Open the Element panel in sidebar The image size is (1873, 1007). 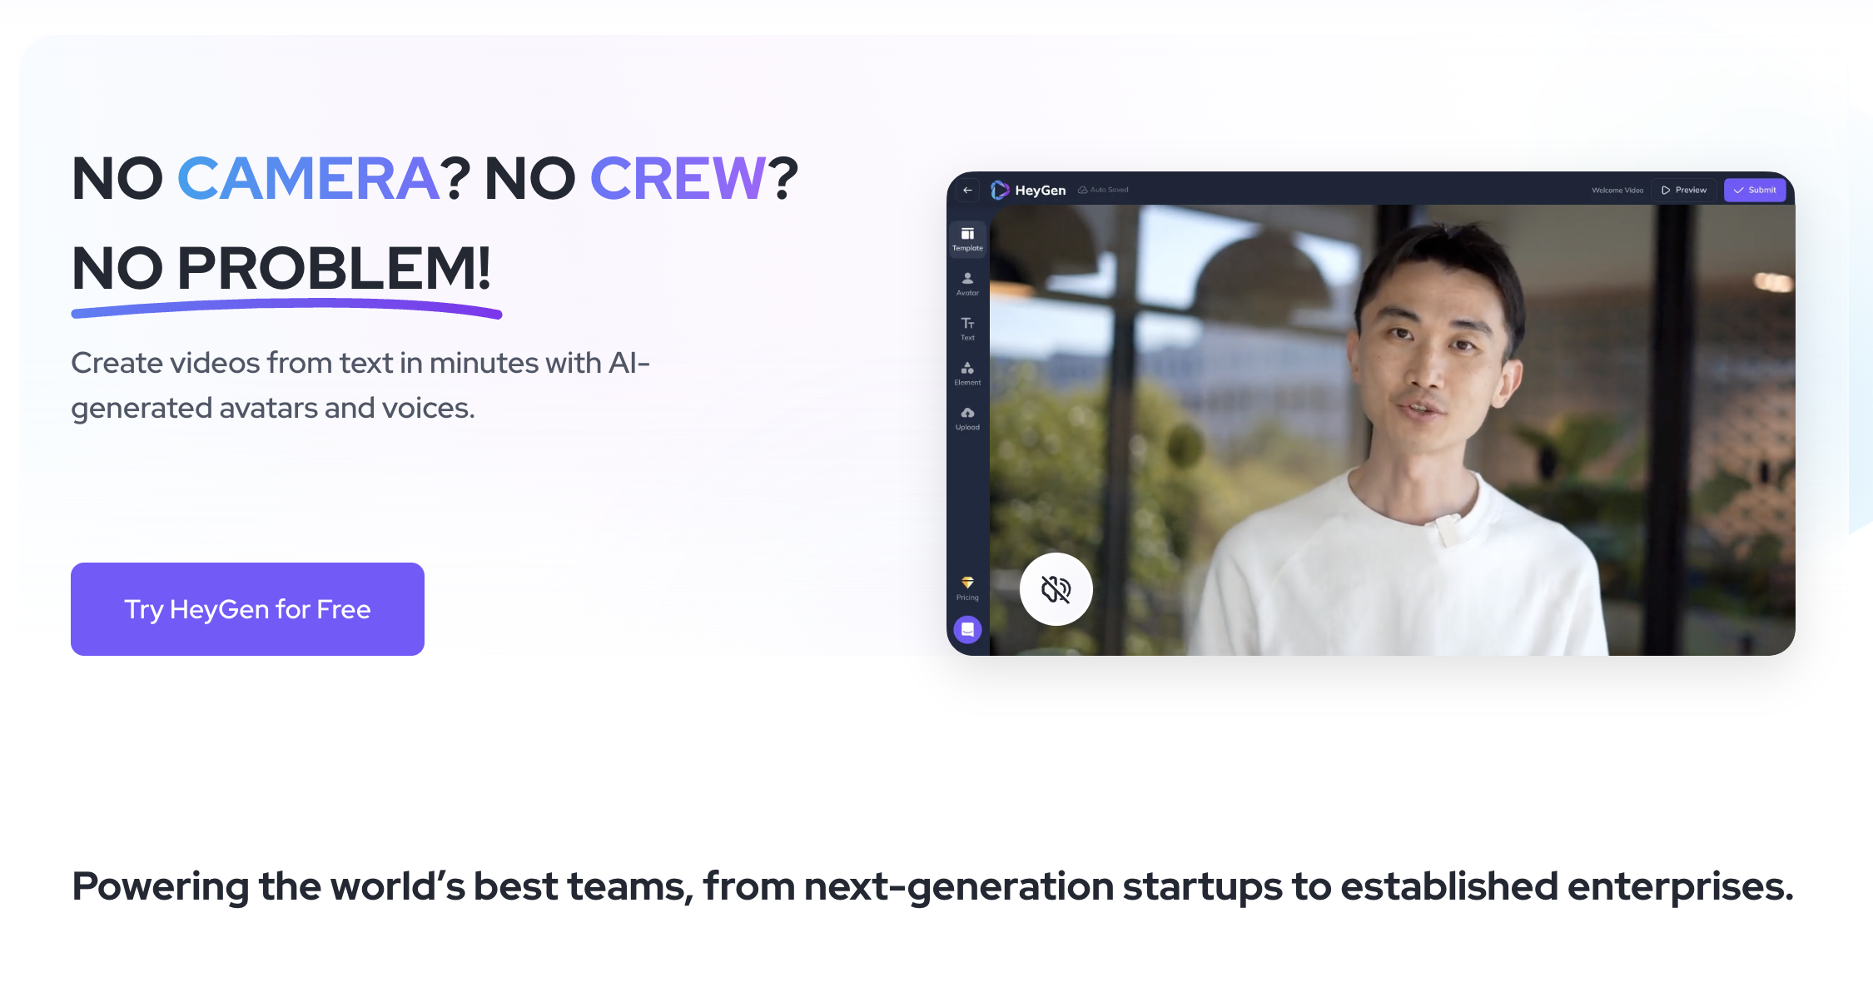(967, 374)
